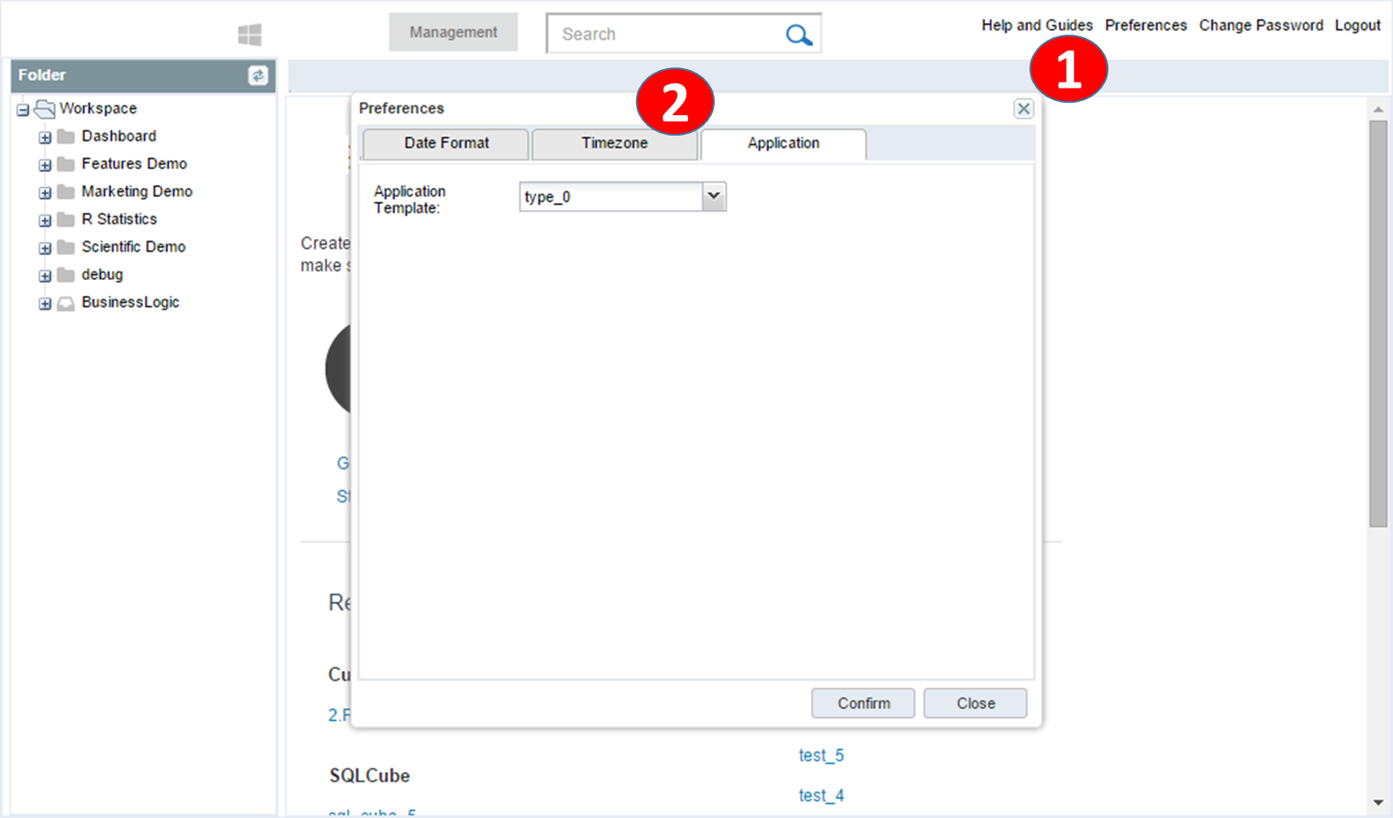Refresh the Folder panel

(258, 75)
